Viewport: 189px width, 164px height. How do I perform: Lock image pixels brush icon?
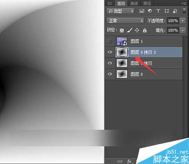click(129, 30)
